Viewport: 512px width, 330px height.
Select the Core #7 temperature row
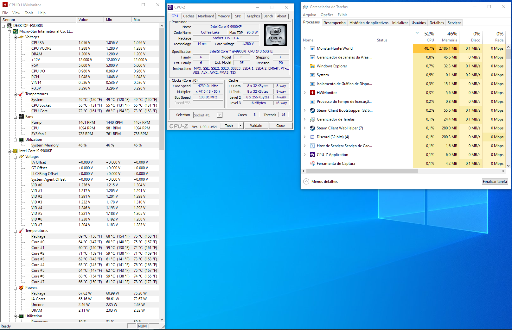tap(80, 282)
